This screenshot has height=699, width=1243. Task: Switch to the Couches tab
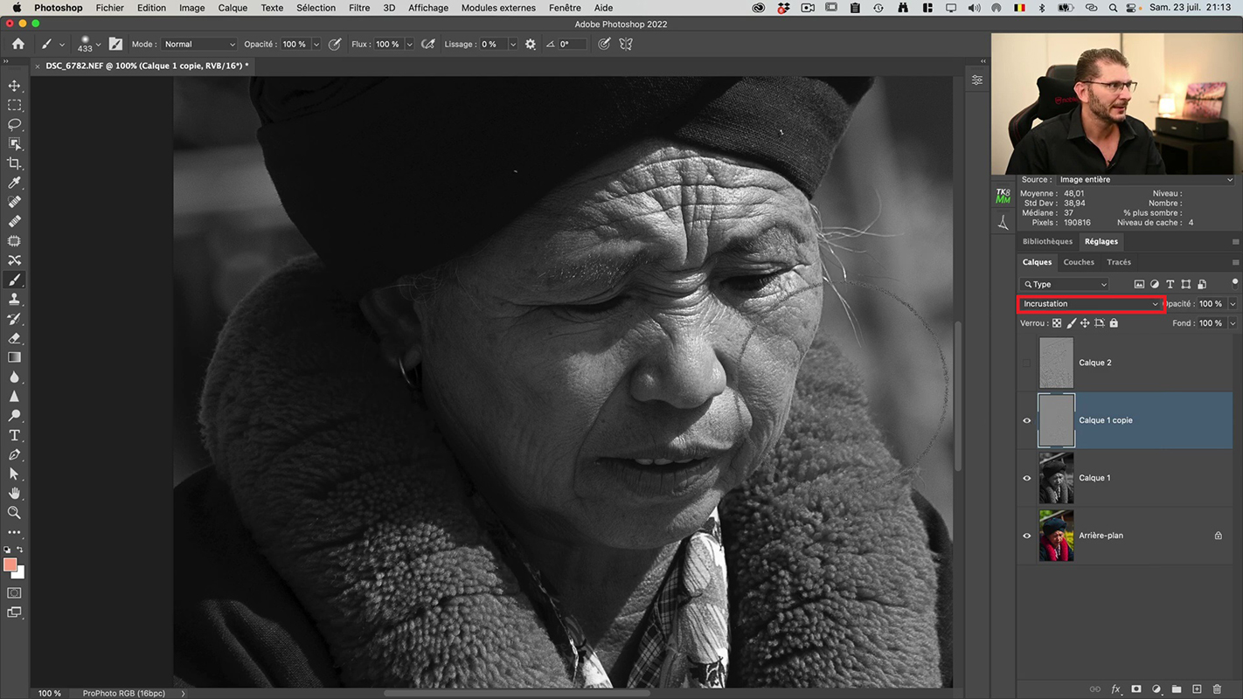pyautogui.click(x=1078, y=262)
